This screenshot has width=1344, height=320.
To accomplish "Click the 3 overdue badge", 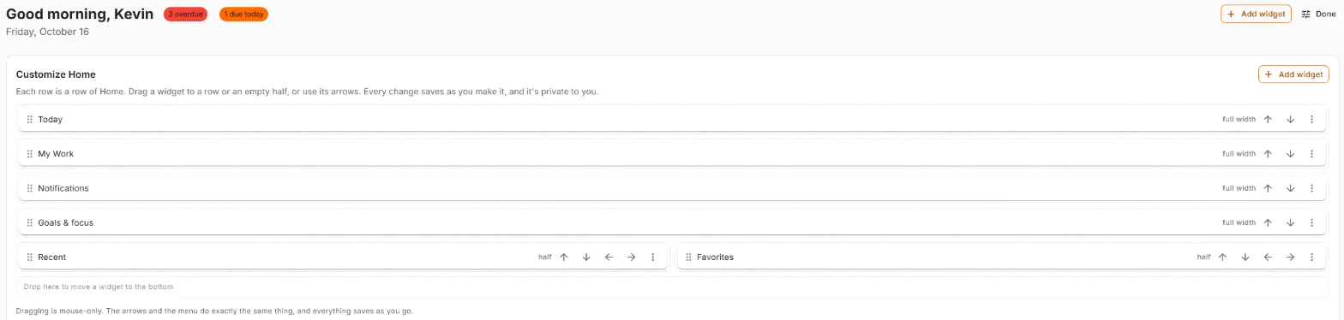I will [x=185, y=14].
